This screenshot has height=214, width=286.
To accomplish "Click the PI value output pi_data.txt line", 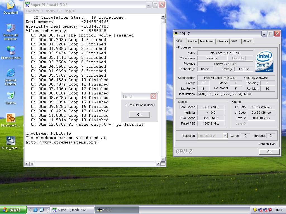I will [87, 125].
